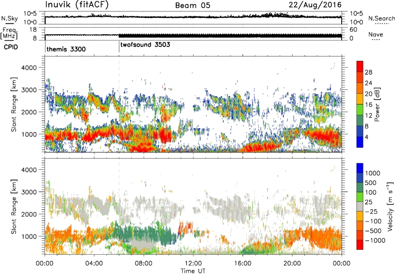The width and height of the screenshot is (395, 274).
Task: Pick the yellow power swatch between 16 and 20
Action: pos(360,99)
